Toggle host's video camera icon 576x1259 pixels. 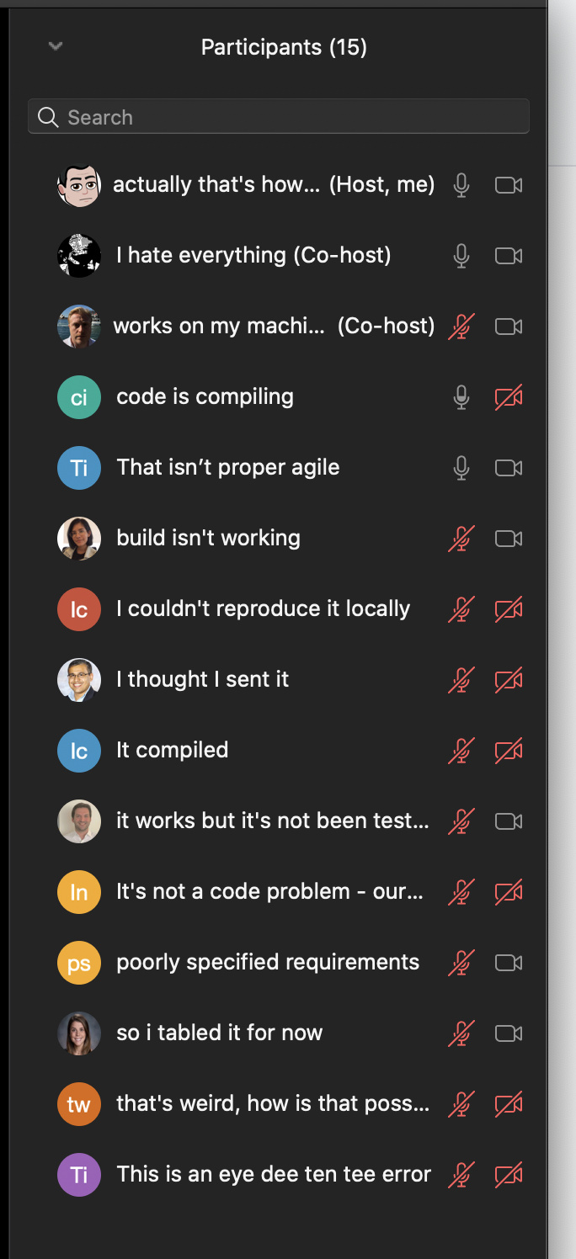click(x=509, y=185)
